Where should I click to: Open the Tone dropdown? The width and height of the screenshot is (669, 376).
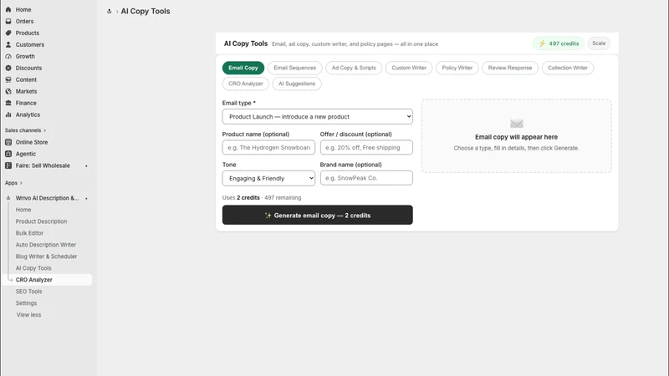[268, 178]
